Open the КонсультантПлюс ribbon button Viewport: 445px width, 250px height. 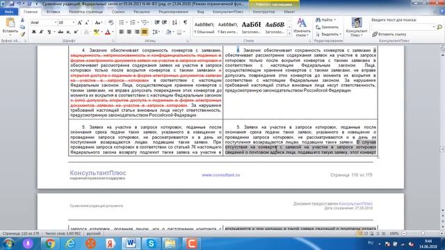pos(357,27)
